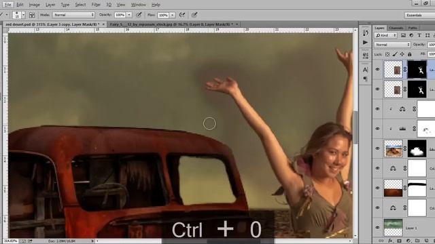Click the brush Flow value field
This screenshot has width=435, height=244.
click(163, 15)
